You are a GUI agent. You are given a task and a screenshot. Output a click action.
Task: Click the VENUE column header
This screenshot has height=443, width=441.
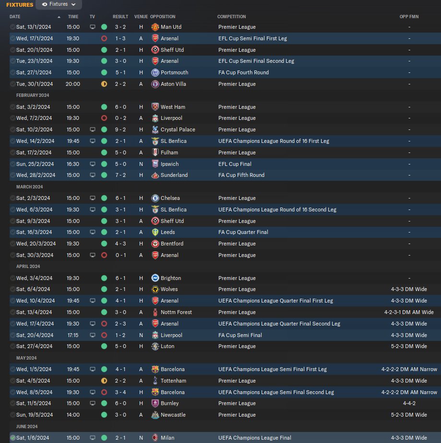tap(141, 17)
